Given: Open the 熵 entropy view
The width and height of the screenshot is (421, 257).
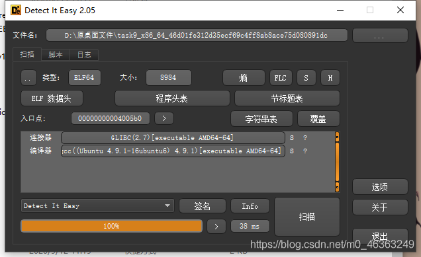Looking at the screenshot, I should click(x=244, y=78).
